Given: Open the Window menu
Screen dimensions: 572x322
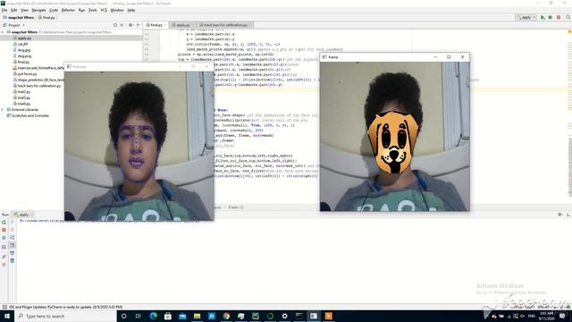Looking at the screenshot, I should pos(117,10).
